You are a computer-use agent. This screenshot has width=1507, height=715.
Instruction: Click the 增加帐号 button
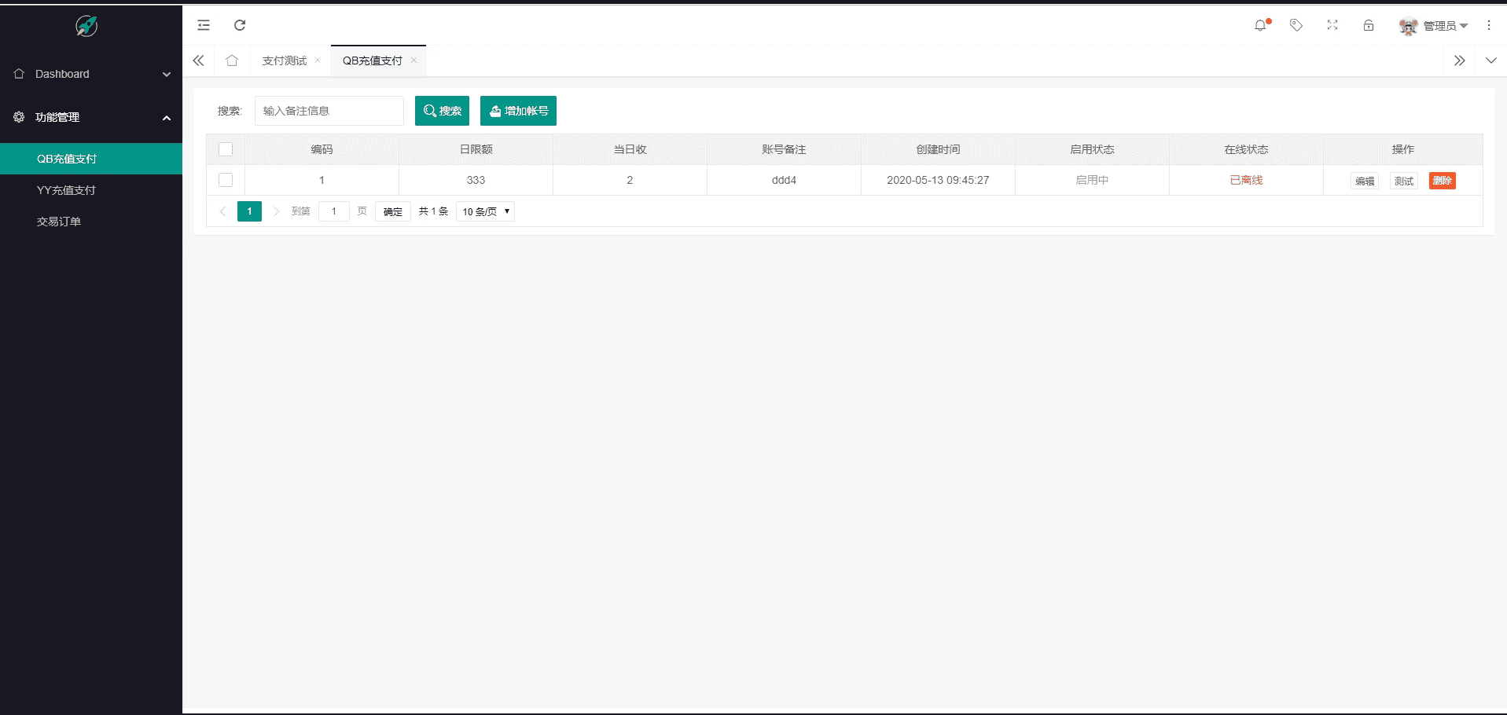tap(518, 111)
